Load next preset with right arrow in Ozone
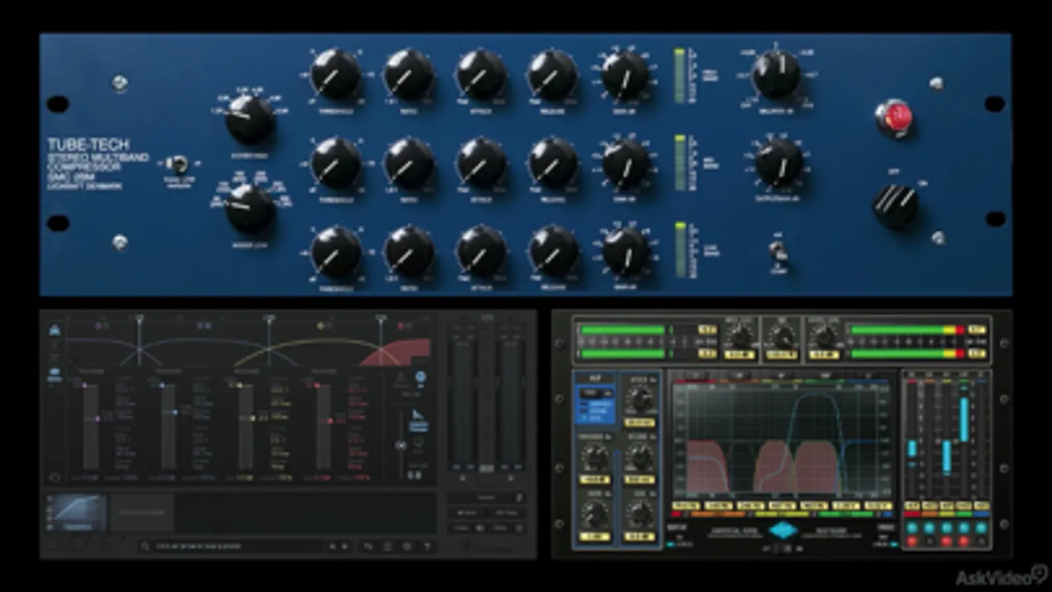This screenshot has width=1052, height=592. click(345, 547)
